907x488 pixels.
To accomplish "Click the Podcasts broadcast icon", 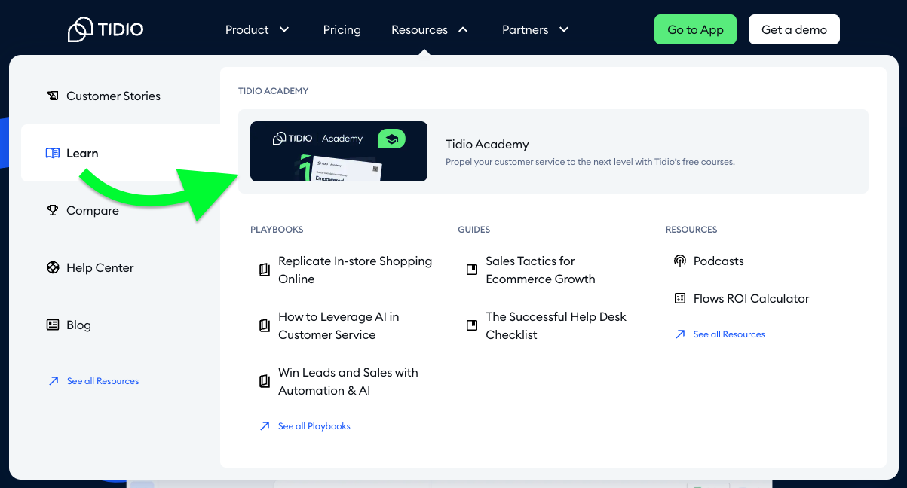I will pyautogui.click(x=680, y=261).
